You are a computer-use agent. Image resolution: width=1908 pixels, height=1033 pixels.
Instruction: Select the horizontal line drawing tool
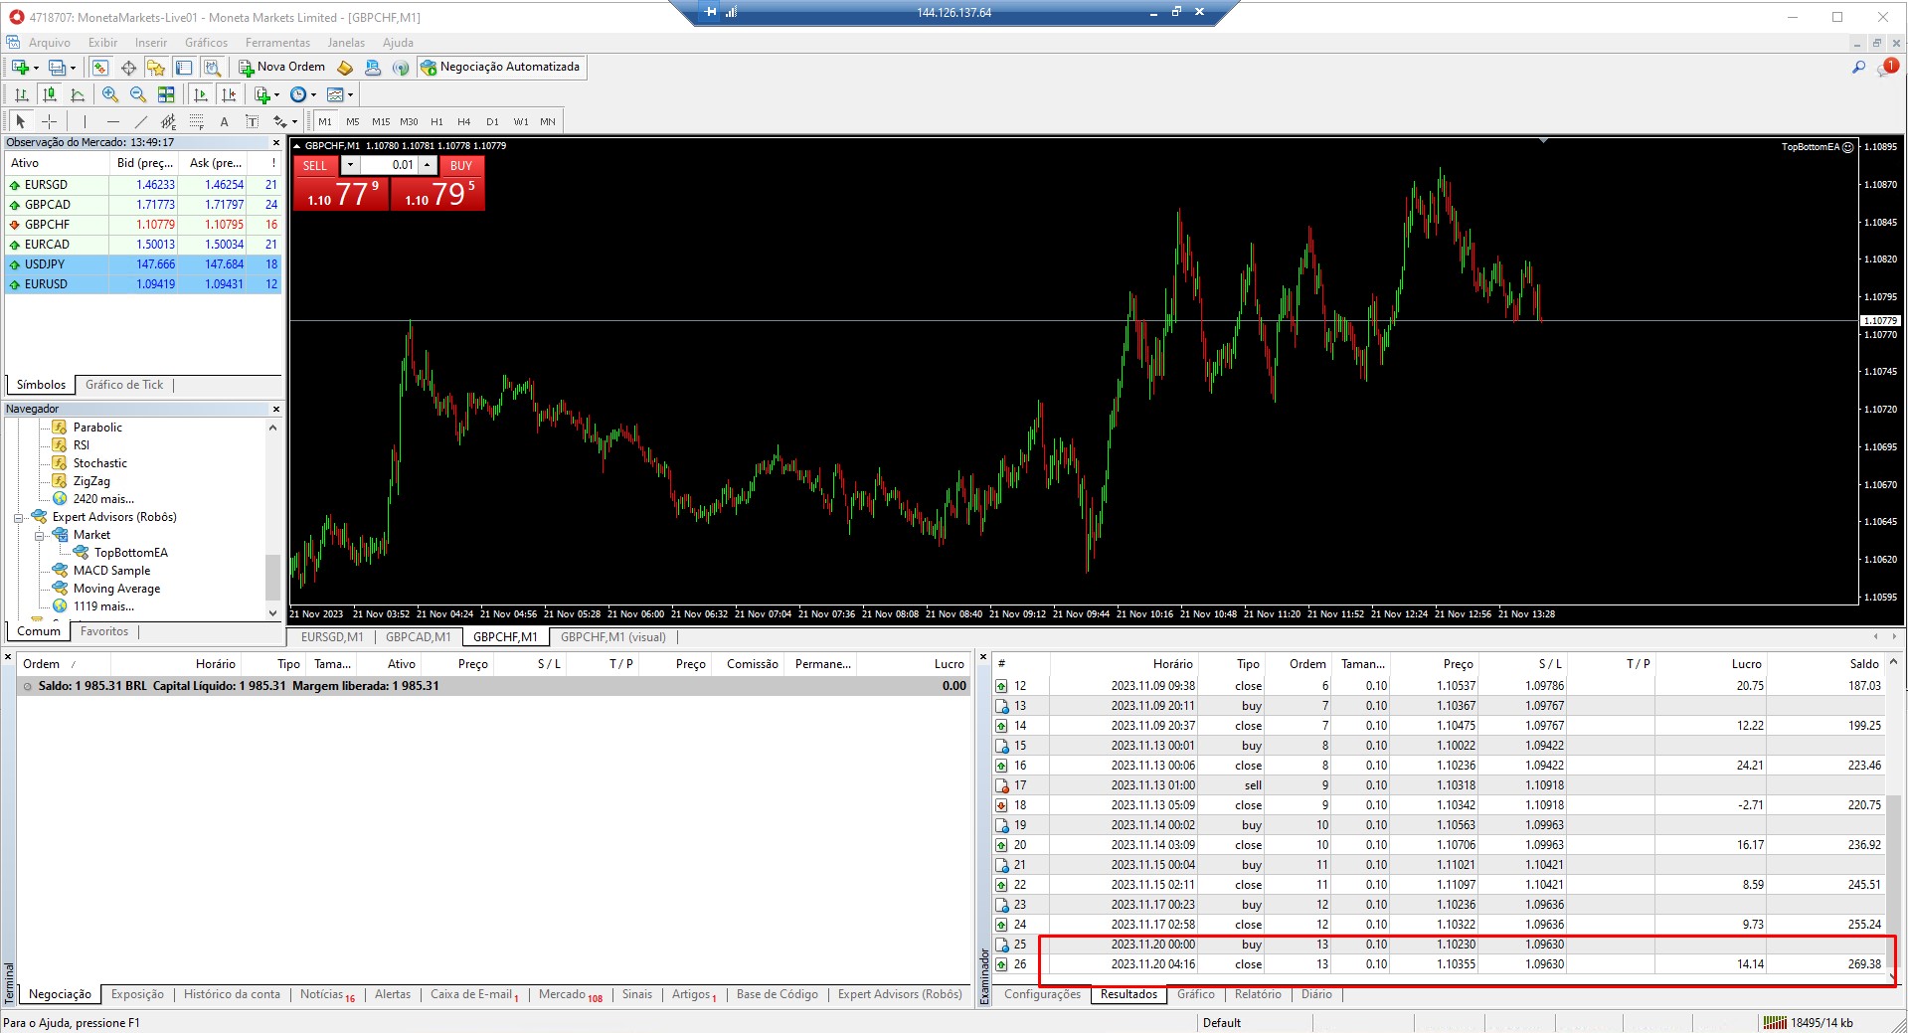point(113,121)
